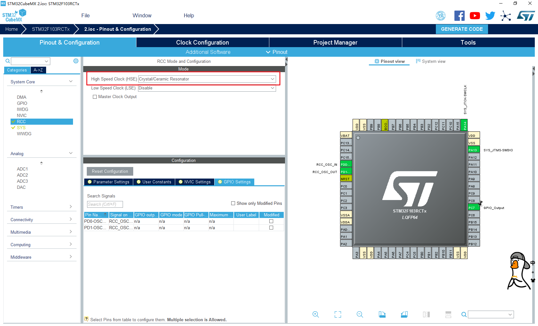Toggle Modified checkbox for PD1-OSC row
Image resolution: width=538 pixels, height=326 pixels.
coord(271,228)
